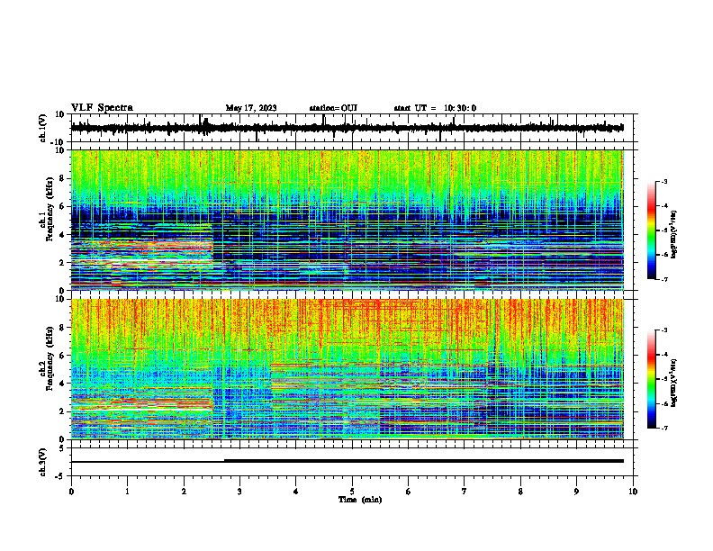Click time axis tick label "10"
The height and width of the screenshot is (551, 713).
click(x=633, y=492)
